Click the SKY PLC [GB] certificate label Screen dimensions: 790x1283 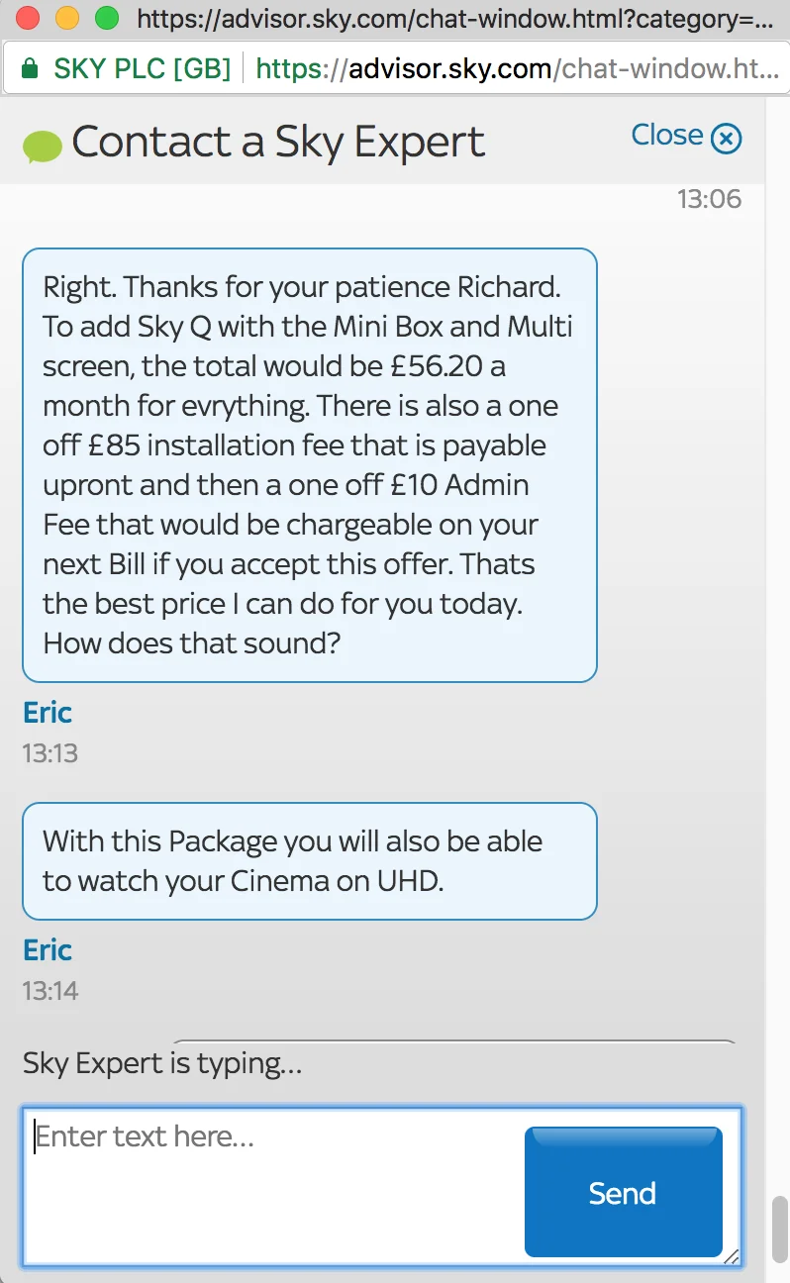point(142,68)
